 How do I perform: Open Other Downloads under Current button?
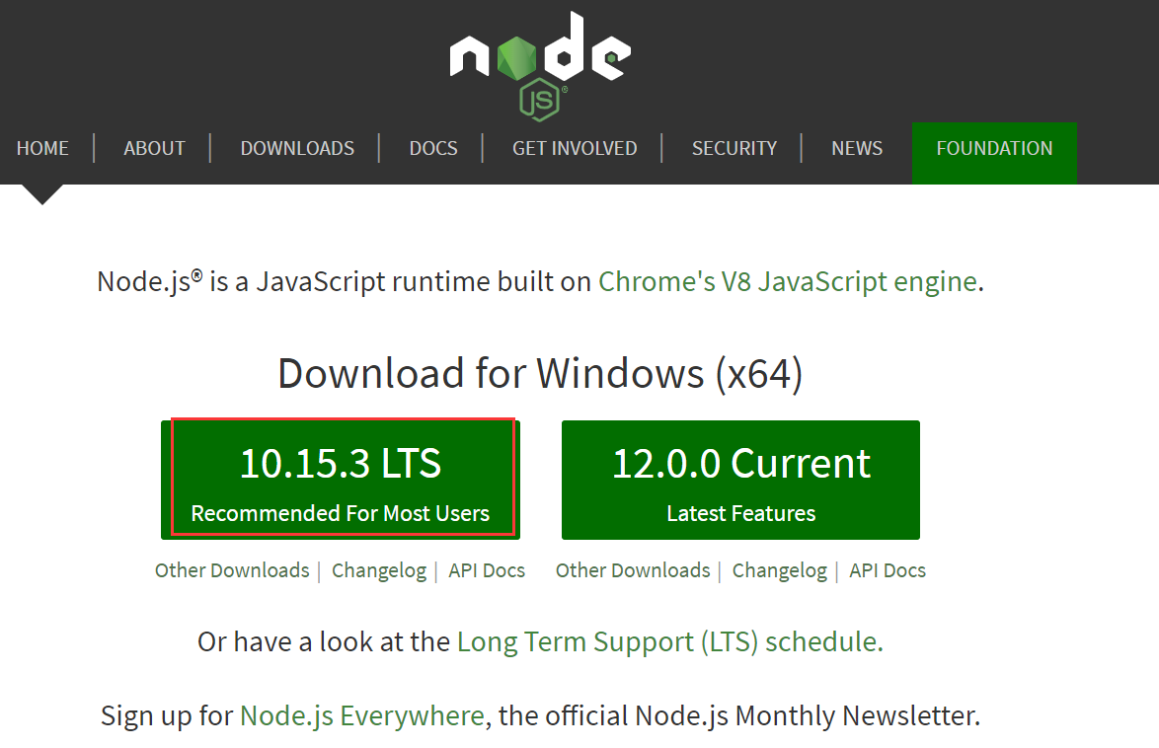pyautogui.click(x=633, y=570)
